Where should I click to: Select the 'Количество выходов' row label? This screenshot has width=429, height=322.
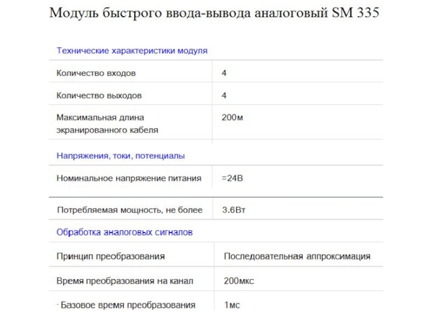[x=99, y=96]
